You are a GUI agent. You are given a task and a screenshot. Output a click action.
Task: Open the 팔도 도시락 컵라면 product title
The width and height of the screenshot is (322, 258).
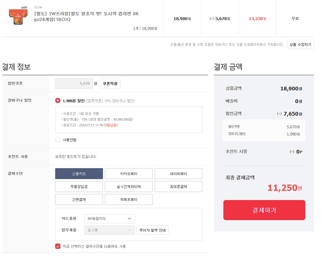tap(86, 16)
